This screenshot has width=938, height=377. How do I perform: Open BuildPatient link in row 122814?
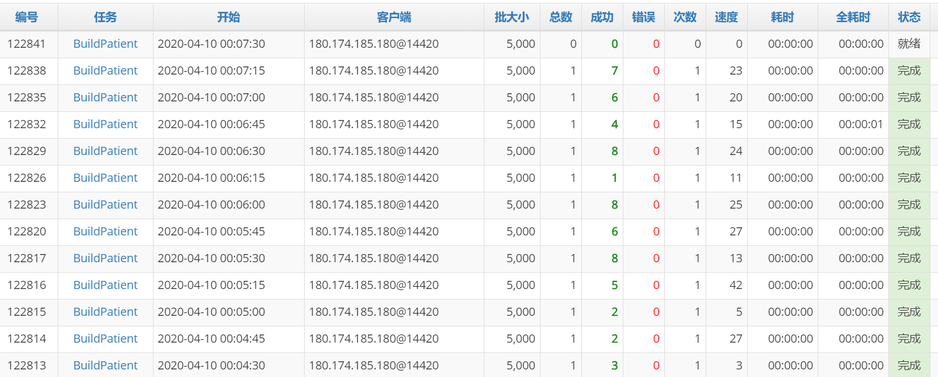pyautogui.click(x=106, y=339)
